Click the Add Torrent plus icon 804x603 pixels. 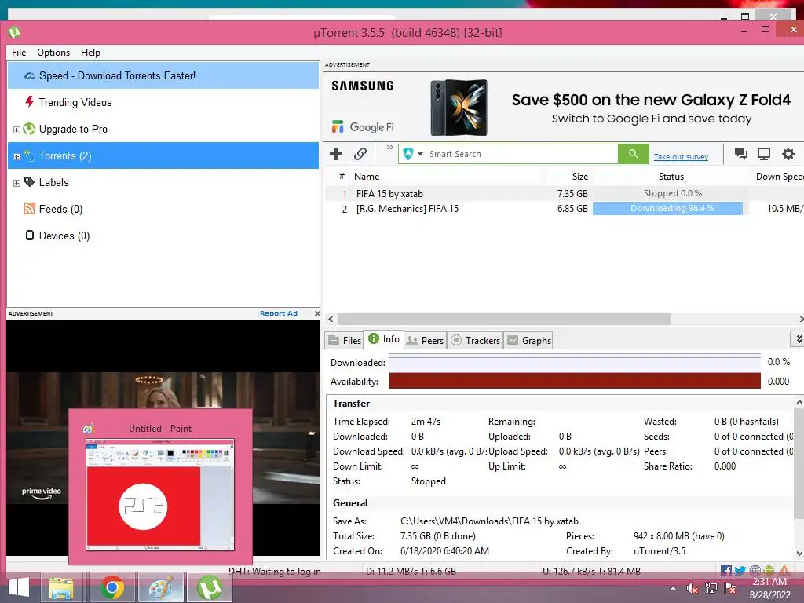[336, 154]
